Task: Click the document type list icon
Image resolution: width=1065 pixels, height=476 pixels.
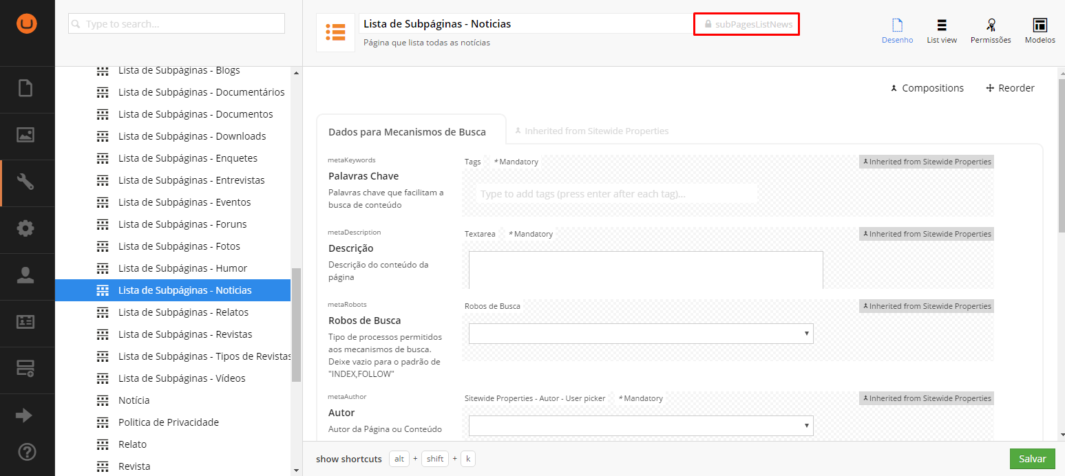Action: pos(335,32)
